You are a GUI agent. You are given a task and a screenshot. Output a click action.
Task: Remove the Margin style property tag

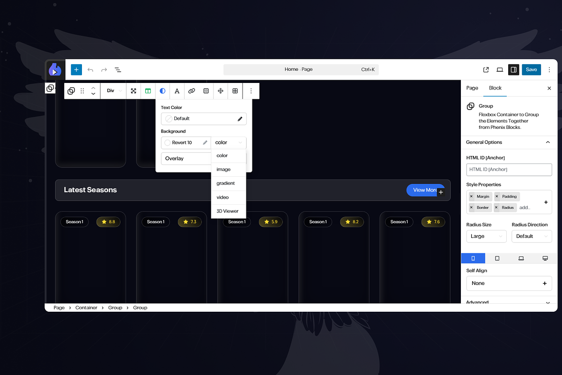tap(471, 196)
